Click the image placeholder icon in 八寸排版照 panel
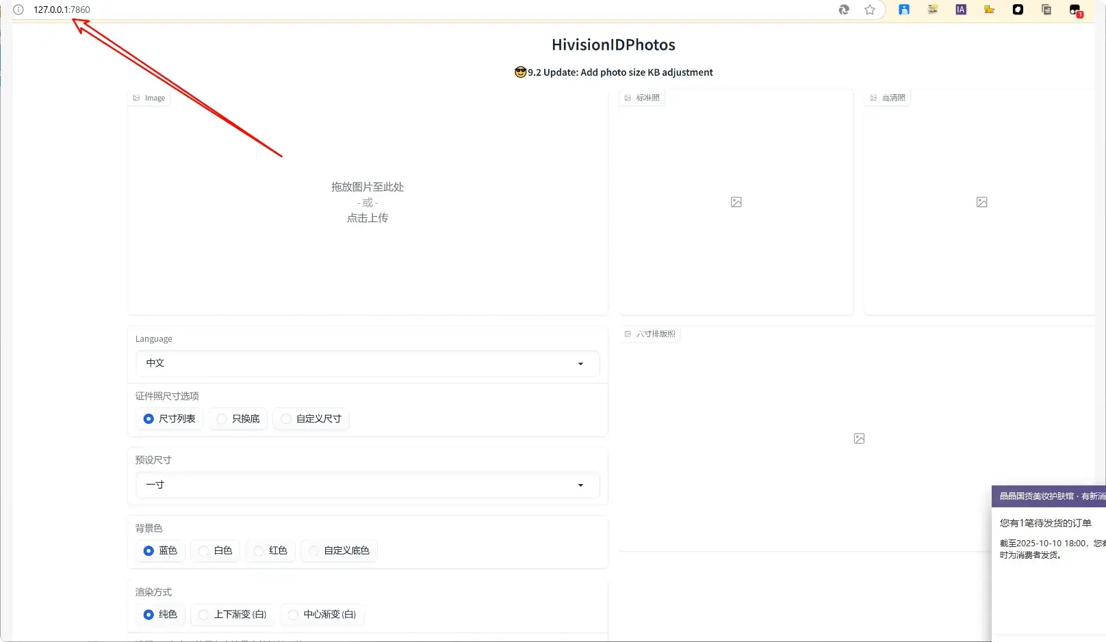The width and height of the screenshot is (1106, 642). click(x=859, y=439)
